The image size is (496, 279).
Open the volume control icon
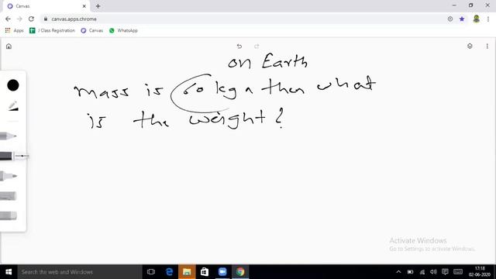click(433, 272)
